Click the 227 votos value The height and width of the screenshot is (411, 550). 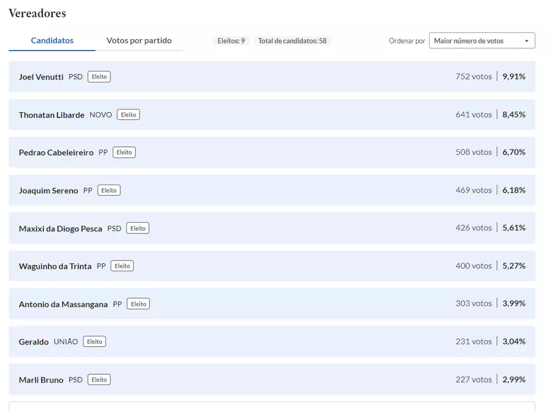(x=474, y=380)
